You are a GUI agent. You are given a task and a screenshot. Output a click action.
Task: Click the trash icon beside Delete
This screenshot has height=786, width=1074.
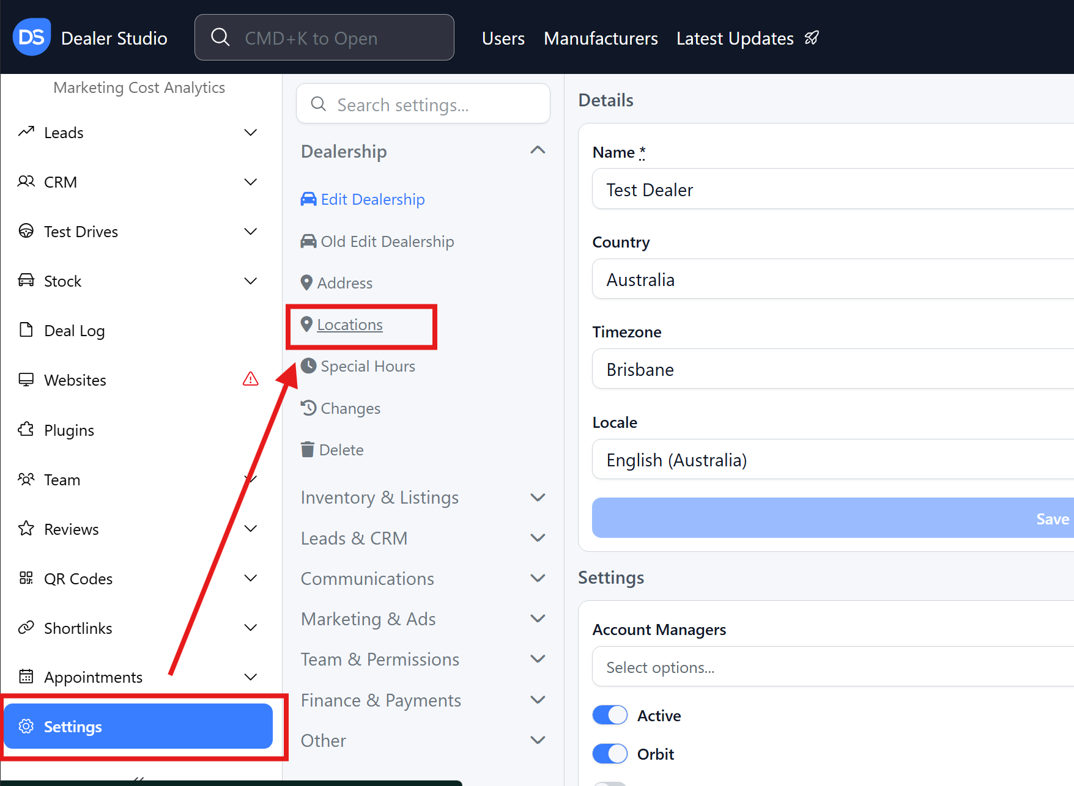tap(308, 449)
